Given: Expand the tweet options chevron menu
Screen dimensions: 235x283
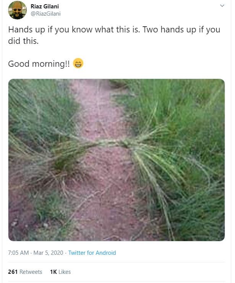Looking at the screenshot, I should 222,6.
